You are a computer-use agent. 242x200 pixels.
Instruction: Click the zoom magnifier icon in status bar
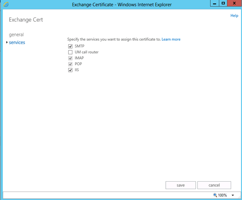coord(215,195)
